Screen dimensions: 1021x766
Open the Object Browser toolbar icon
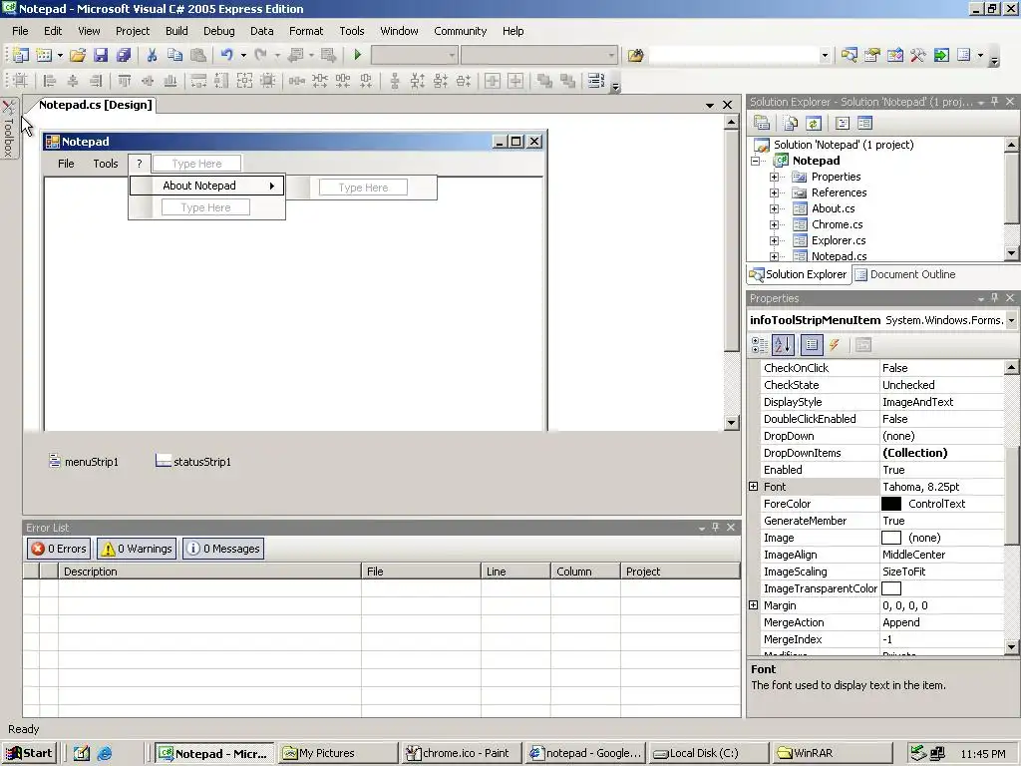click(895, 56)
